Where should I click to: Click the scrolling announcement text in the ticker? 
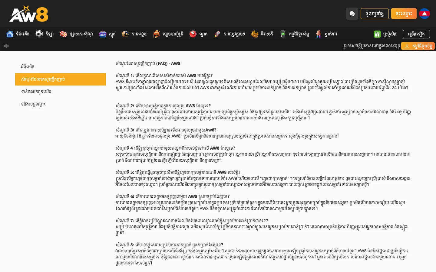click(372, 46)
